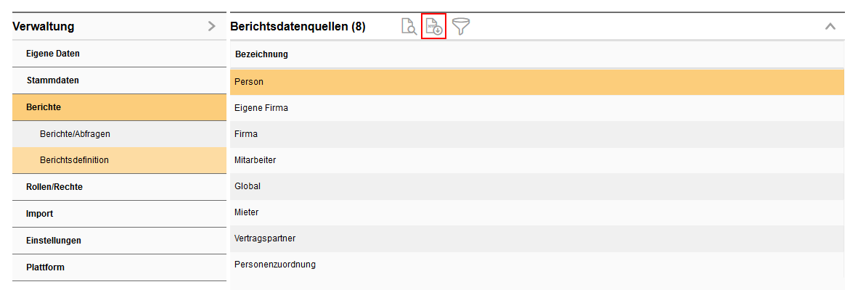Open the Eigene Daten menu item
858x295 pixels.
click(52, 54)
